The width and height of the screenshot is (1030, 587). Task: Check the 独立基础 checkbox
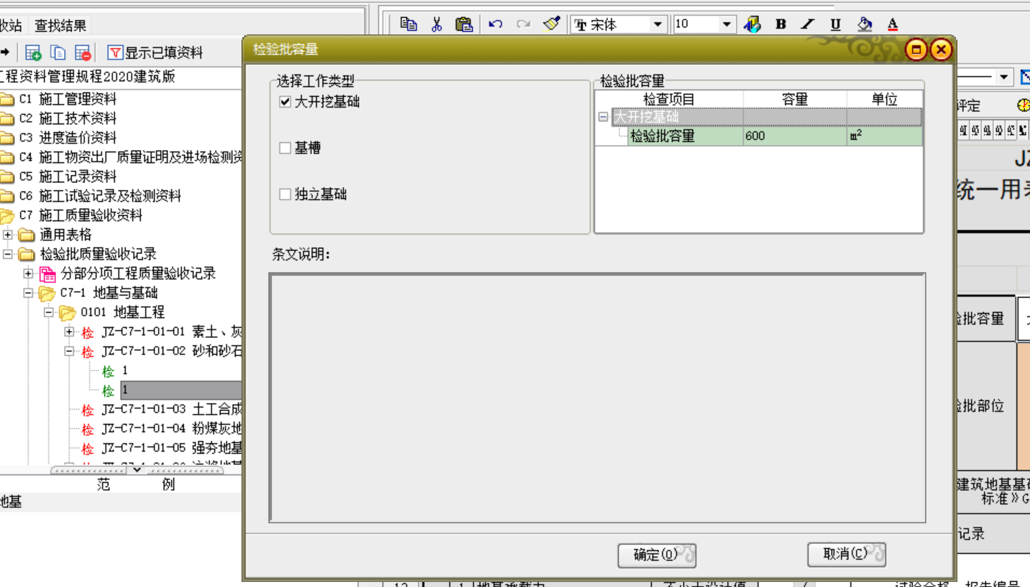(285, 194)
